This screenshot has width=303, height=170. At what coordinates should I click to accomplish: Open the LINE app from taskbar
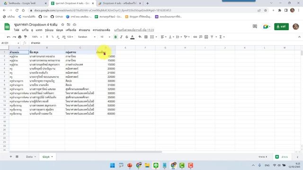[156, 165]
